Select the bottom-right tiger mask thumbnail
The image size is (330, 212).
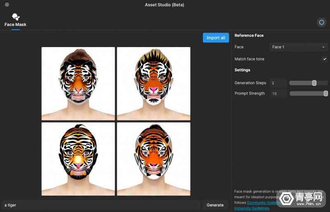[153, 159]
